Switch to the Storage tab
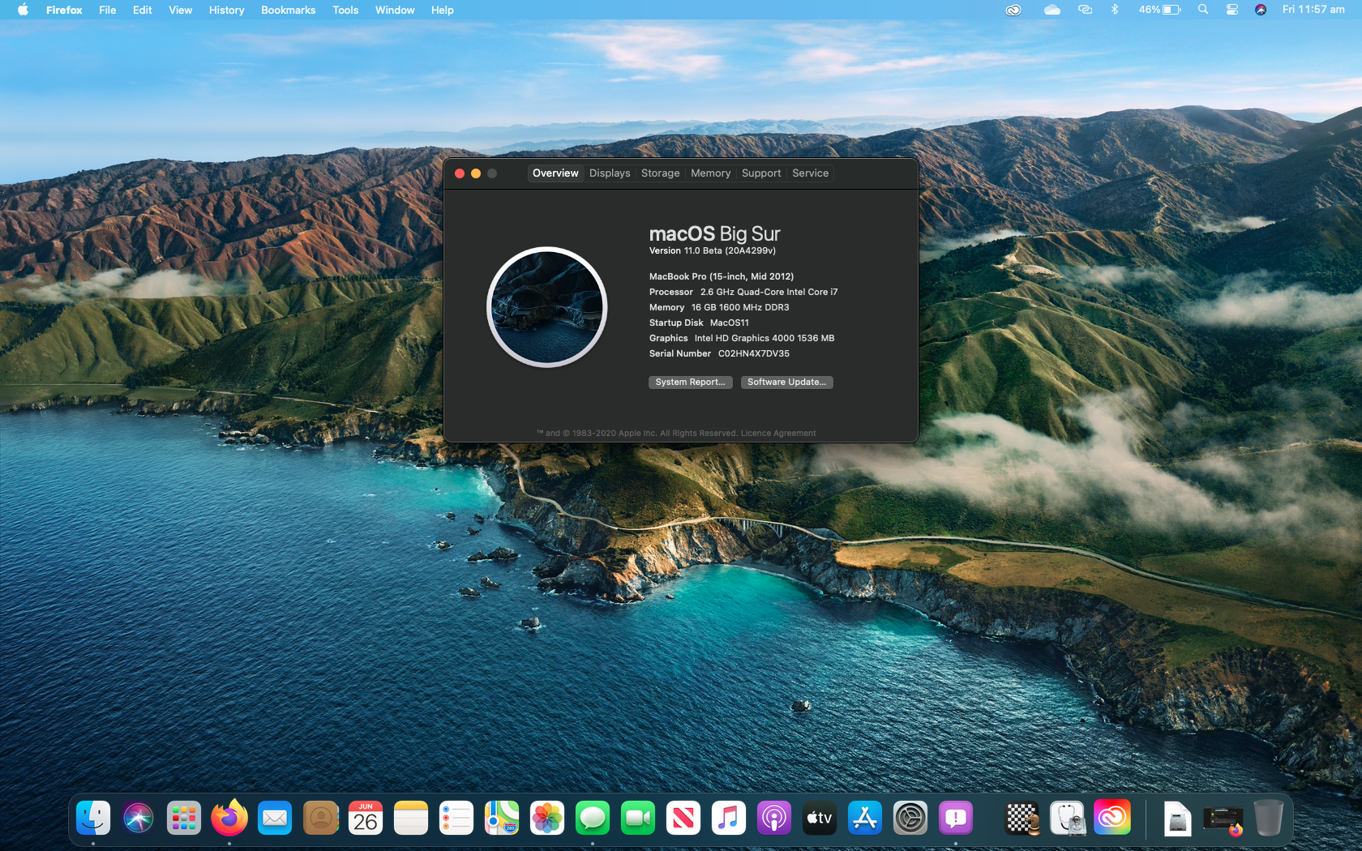1362x851 pixels. 660,173
